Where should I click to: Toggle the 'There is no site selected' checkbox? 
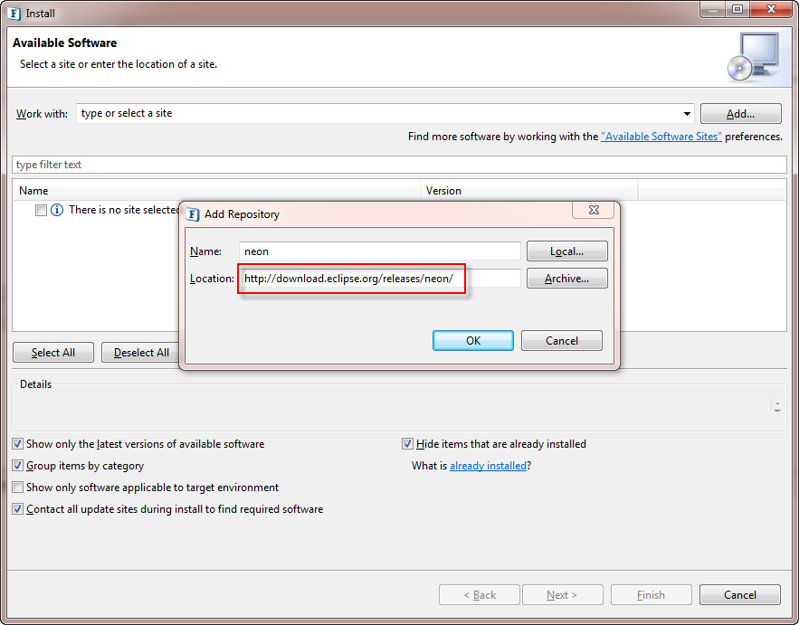click(x=41, y=210)
